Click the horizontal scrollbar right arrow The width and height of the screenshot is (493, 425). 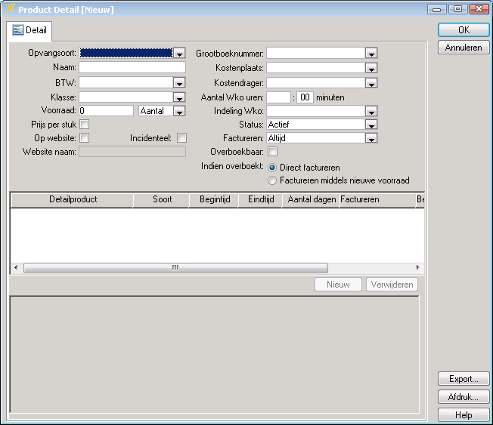[417, 267]
